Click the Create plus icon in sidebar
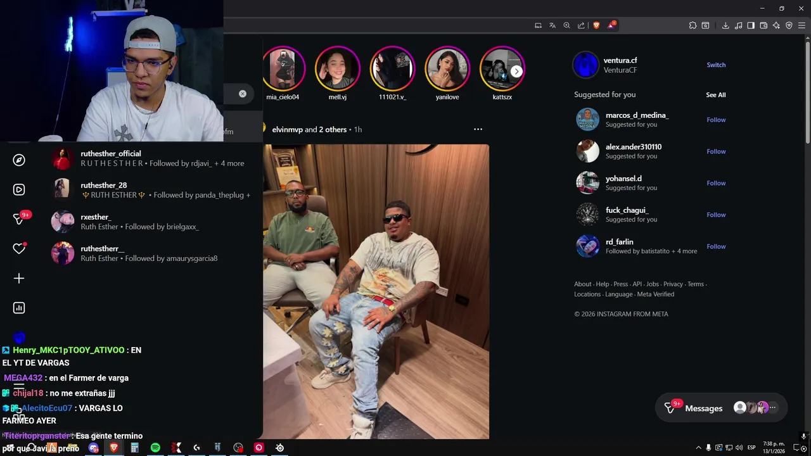This screenshot has width=811, height=456. pyautogui.click(x=19, y=279)
